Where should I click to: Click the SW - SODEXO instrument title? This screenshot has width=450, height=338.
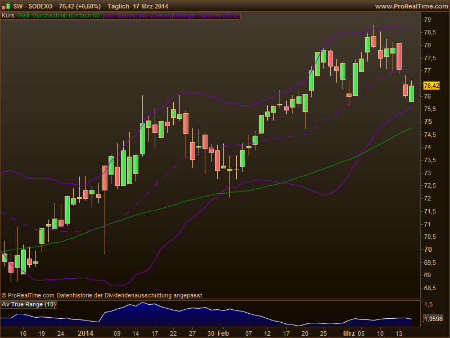click(x=34, y=6)
